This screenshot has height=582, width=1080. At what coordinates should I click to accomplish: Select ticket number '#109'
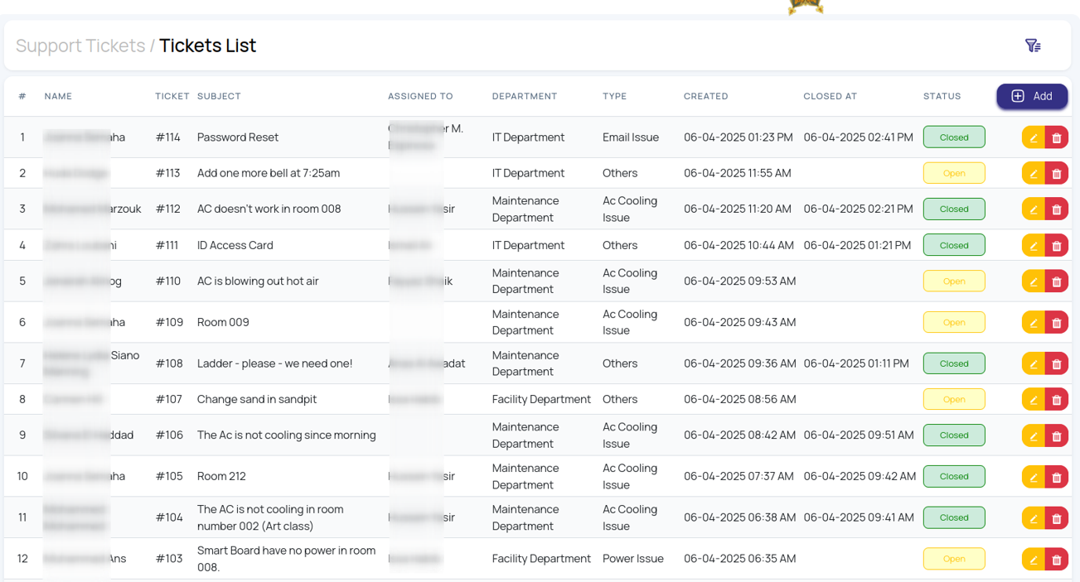click(x=169, y=322)
